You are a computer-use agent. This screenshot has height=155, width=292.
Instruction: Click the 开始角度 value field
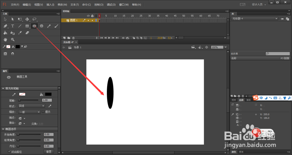[x=49, y=134]
